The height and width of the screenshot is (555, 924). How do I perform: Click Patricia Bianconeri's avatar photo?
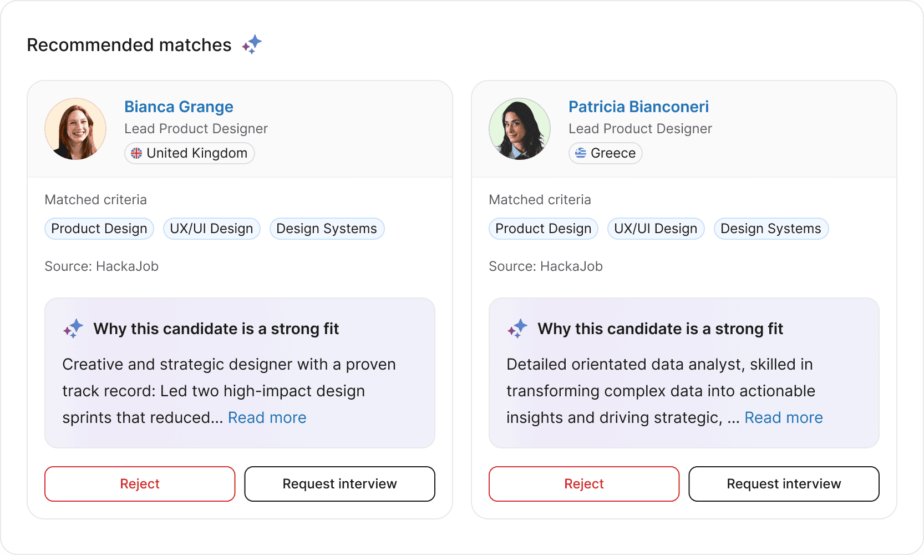click(520, 129)
